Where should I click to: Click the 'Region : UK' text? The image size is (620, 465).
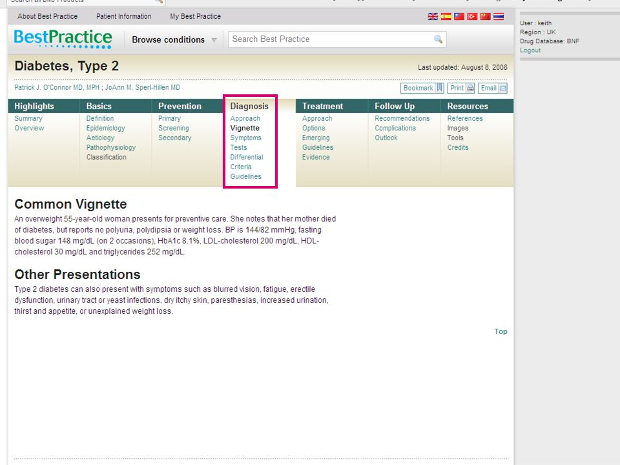538,32
